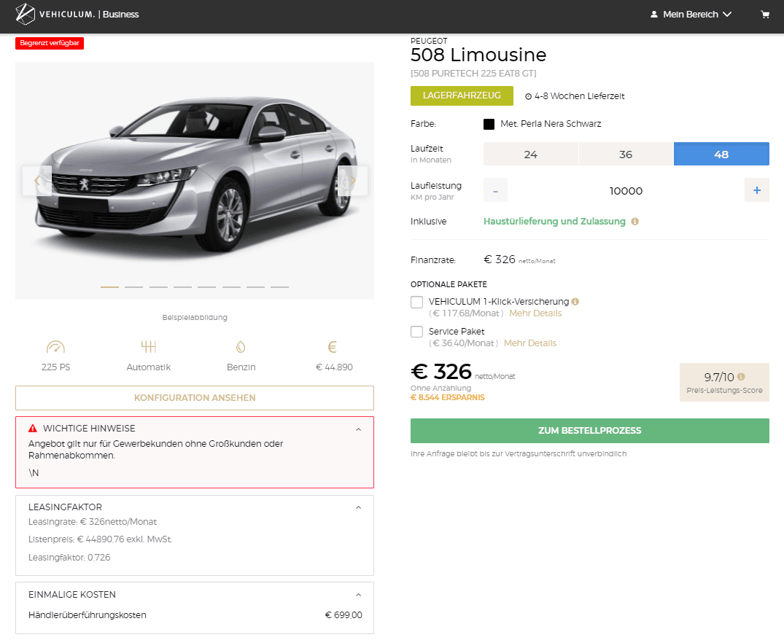Click the Automatik gearbox icon
The width and height of the screenshot is (784, 640).
click(149, 347)
